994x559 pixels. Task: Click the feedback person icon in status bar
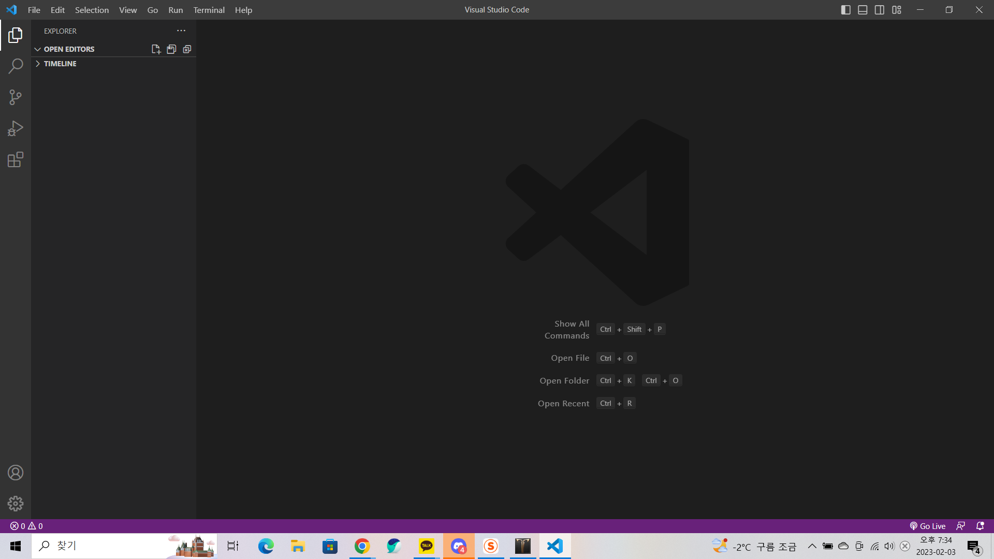coord(960,526)
